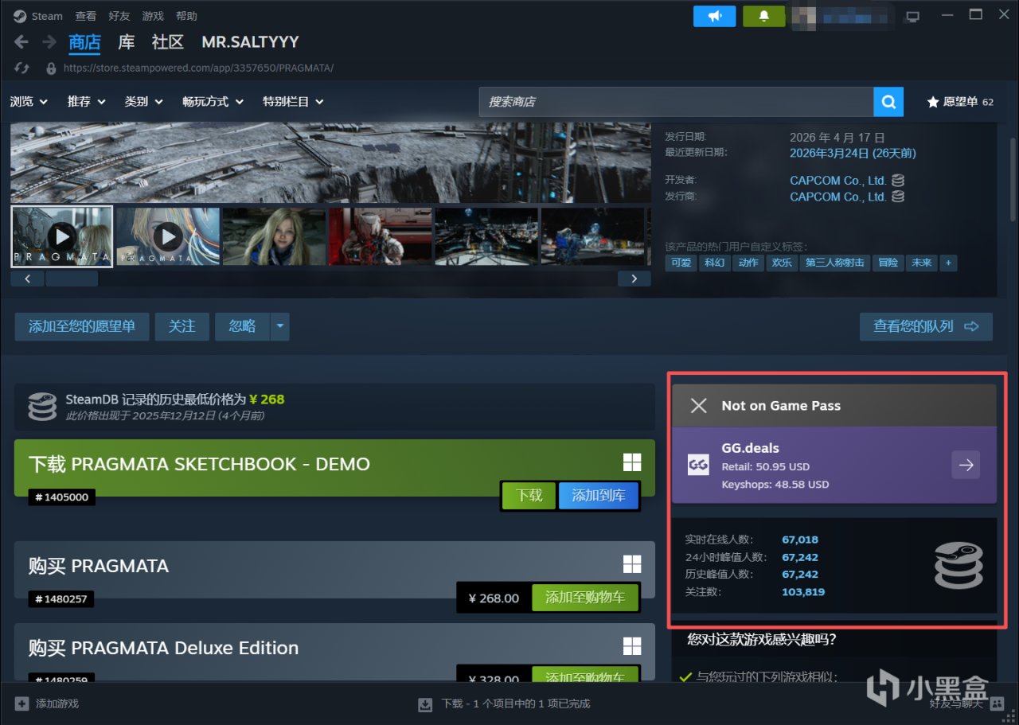Expand more tags with the + button

948,263
